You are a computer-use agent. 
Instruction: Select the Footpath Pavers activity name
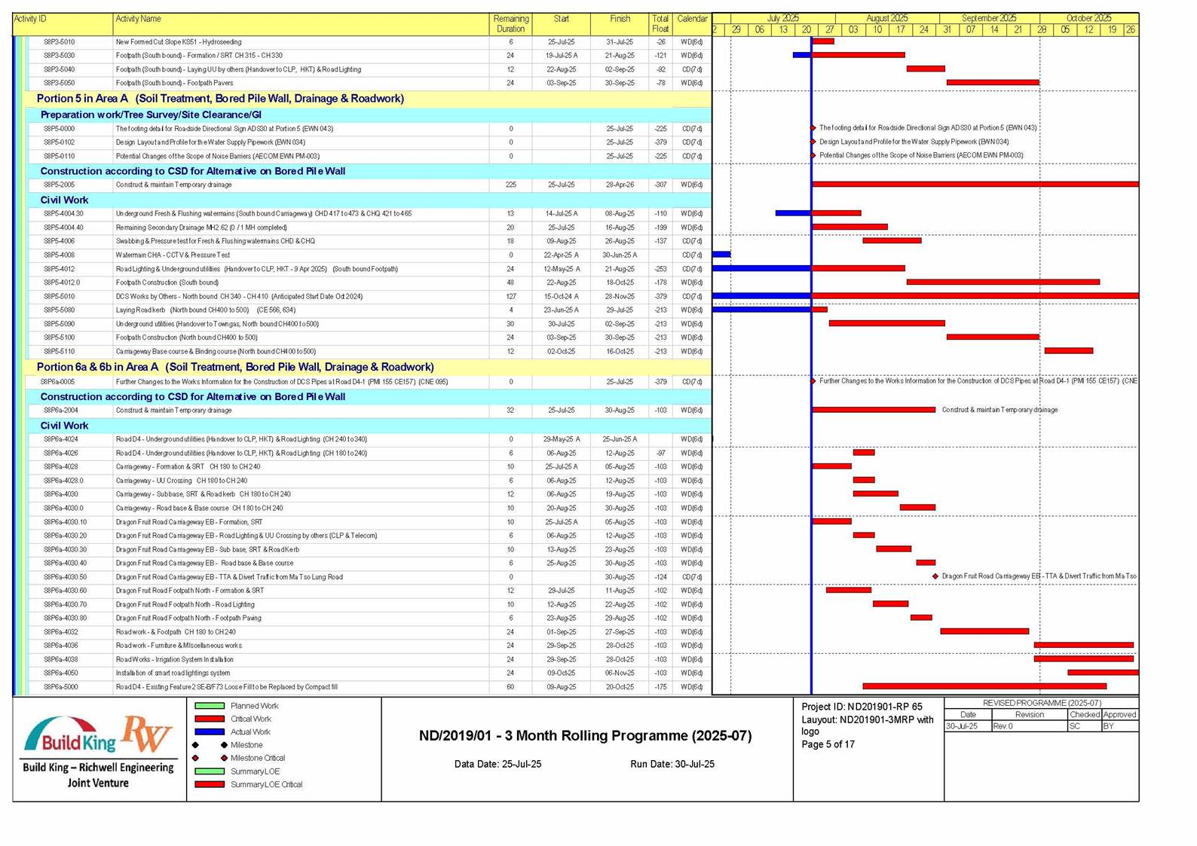(x=174, y=83)
